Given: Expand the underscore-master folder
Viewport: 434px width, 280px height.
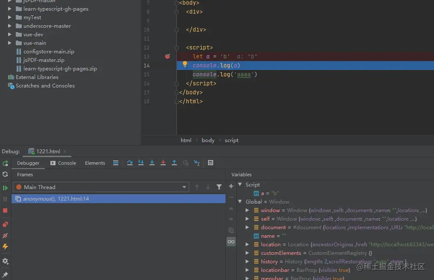Looking at the screenshot, I should pos(10,26).
